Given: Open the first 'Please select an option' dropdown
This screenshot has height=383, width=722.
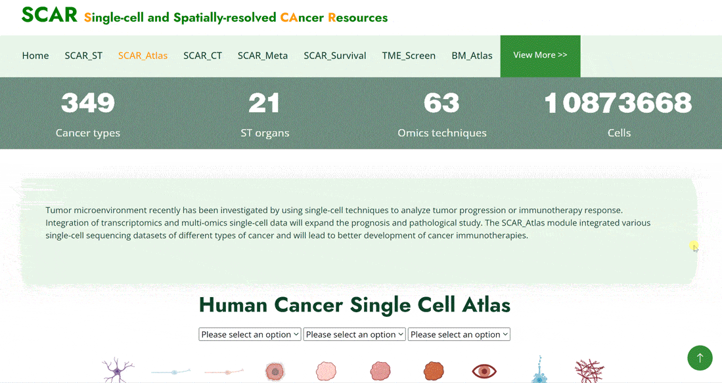Looking at the screenshot, I should pos(250,334).
